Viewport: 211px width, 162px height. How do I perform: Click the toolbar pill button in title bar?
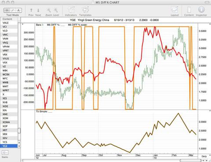[x=207, y=2]
